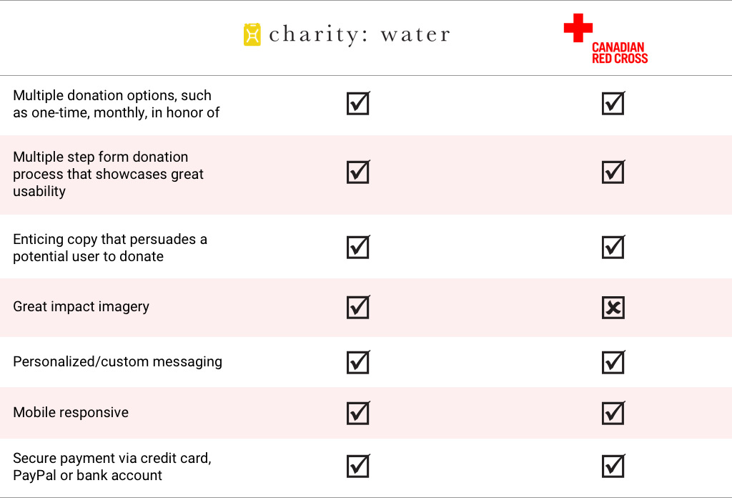Click the charity: water checkbox for Great impact imagery
This screenshot has height=498, width=732.
point(358,307)
